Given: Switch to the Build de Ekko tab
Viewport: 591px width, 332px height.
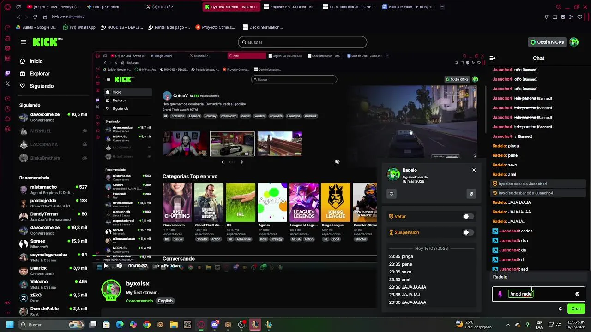Looking at the screenshot, I should coord(408,7).
